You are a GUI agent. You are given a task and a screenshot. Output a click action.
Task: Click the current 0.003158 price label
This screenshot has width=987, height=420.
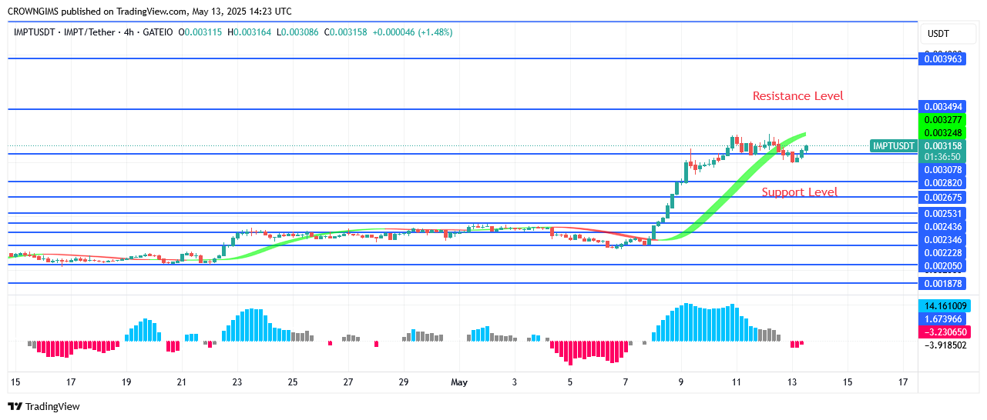click(x=943, y=146)
